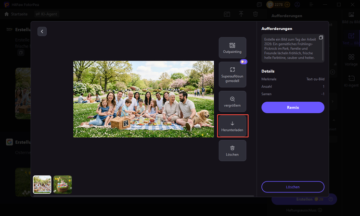Click the Anzahl detail label
Image resolution: width=360 pixels, height=216 pixels.
pos(267,86)
